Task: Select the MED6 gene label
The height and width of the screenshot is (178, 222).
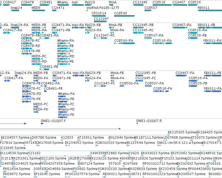Action: [x=36, y=8]
